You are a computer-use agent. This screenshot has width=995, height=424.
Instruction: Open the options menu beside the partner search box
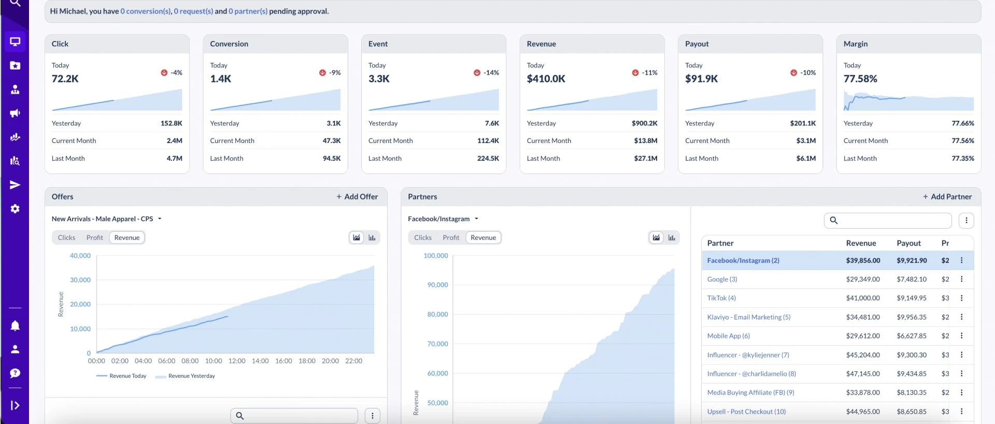966,220
